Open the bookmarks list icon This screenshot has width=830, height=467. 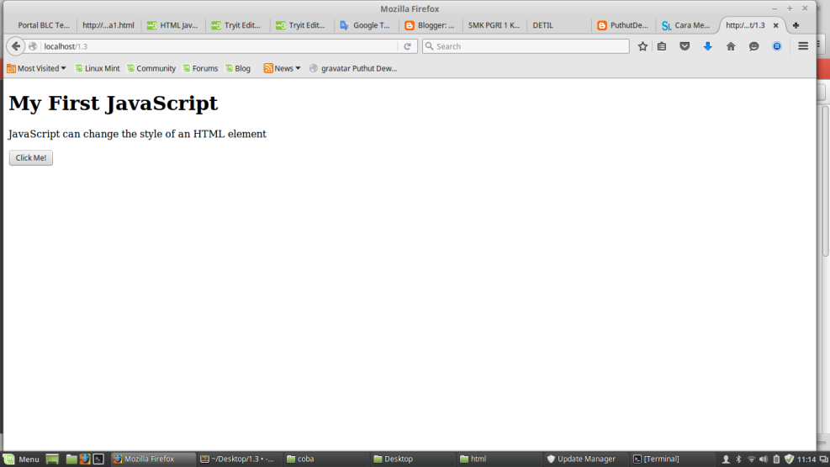tap(662, 46)
